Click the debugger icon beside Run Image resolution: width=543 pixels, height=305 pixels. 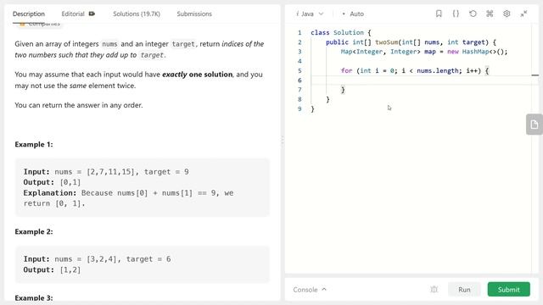coord(434,290)
